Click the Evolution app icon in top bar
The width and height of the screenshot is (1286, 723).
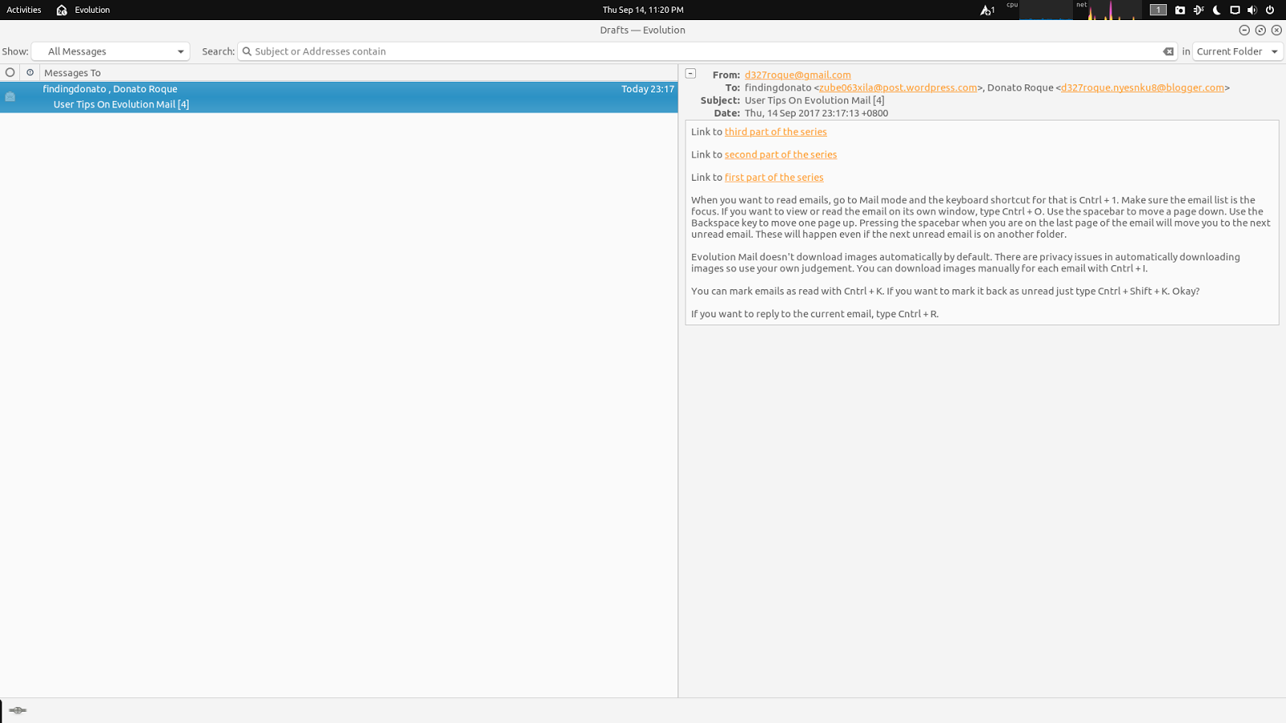pyautogui.click(x=62, y=10)
